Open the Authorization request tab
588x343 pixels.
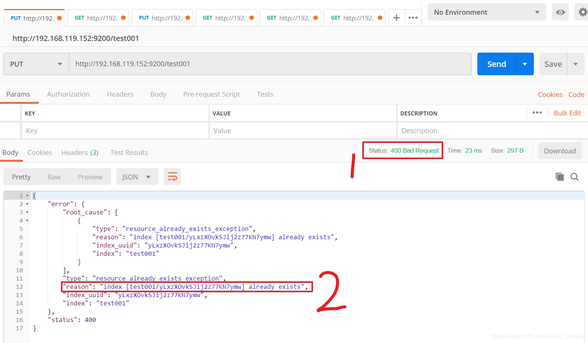(x=68, y=94)
